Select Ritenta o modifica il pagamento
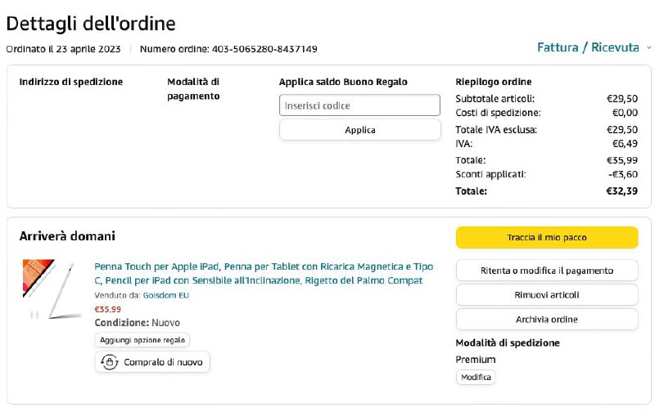The image size is (655, 412). click(546, 271)
